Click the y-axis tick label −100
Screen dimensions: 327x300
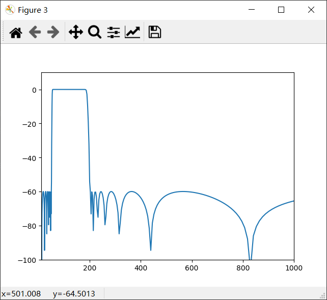coord(27,260)
